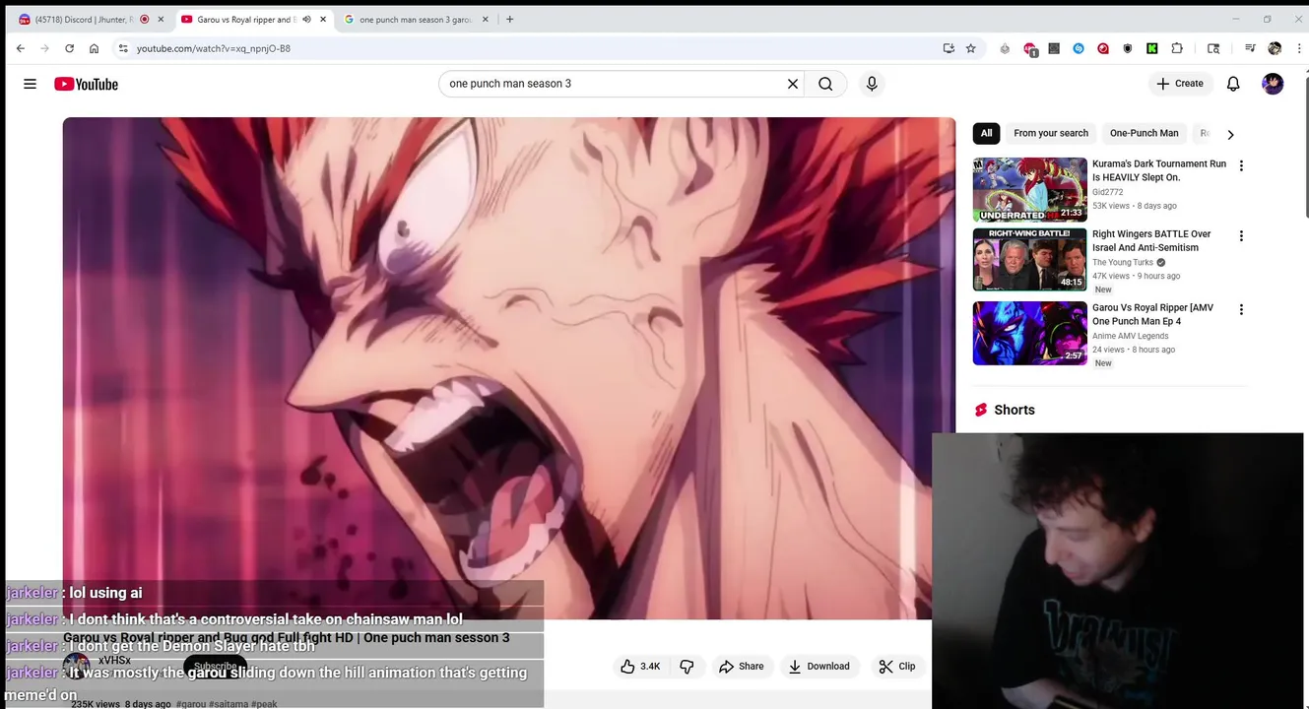Open Garou Vs Royal Ripper AMV thumbnail
The width and height of the screenshot is (1309, 709).
tap(1029, 333)
